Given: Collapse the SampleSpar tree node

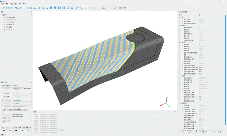Looking at the screenshot, I should 2,17.
